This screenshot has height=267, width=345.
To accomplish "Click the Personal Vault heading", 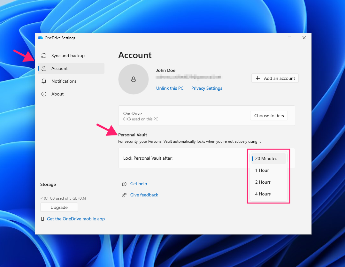I will 133,135.
